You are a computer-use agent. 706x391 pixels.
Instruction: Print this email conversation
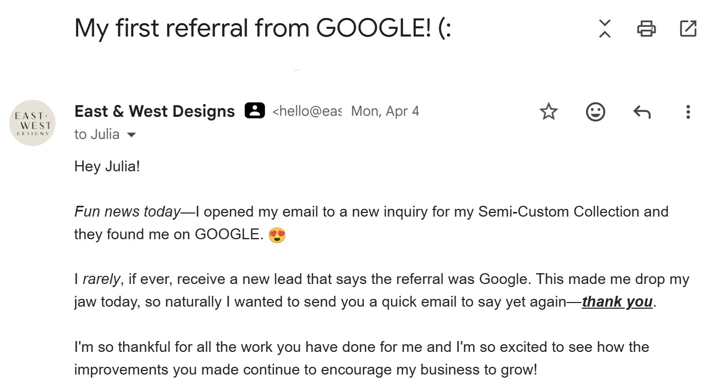[x=646, y=29]
